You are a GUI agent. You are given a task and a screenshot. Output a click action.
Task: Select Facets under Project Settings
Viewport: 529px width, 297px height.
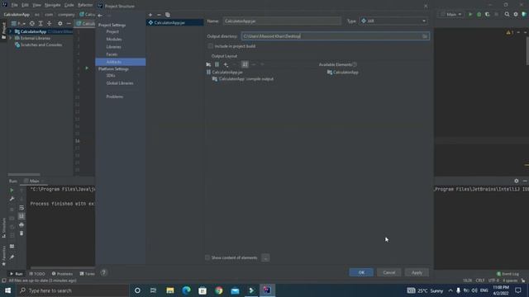pyautogui.click(x=112, y=54)
